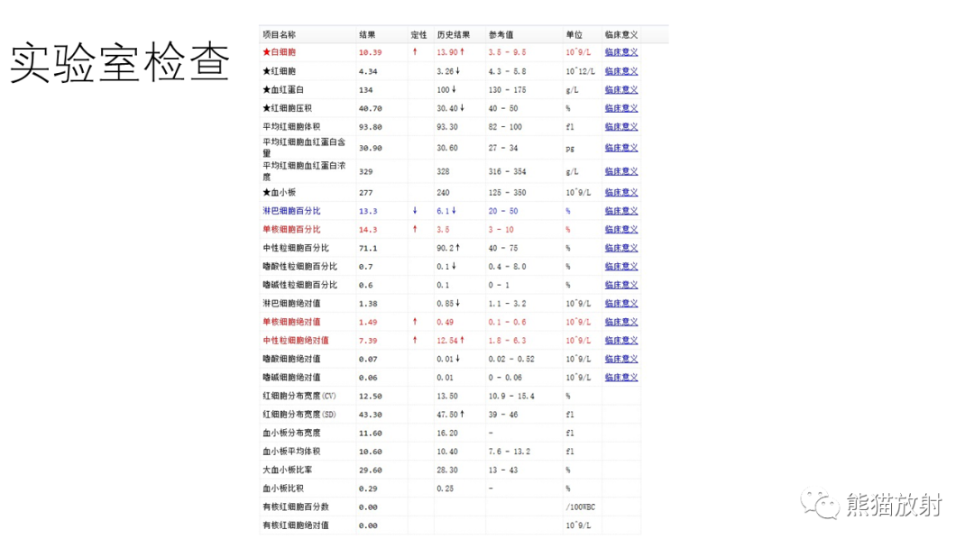This screenshot has height=548, width=974.
Task: Select the white cell result 10.39
Action: [x=371, y=53]
